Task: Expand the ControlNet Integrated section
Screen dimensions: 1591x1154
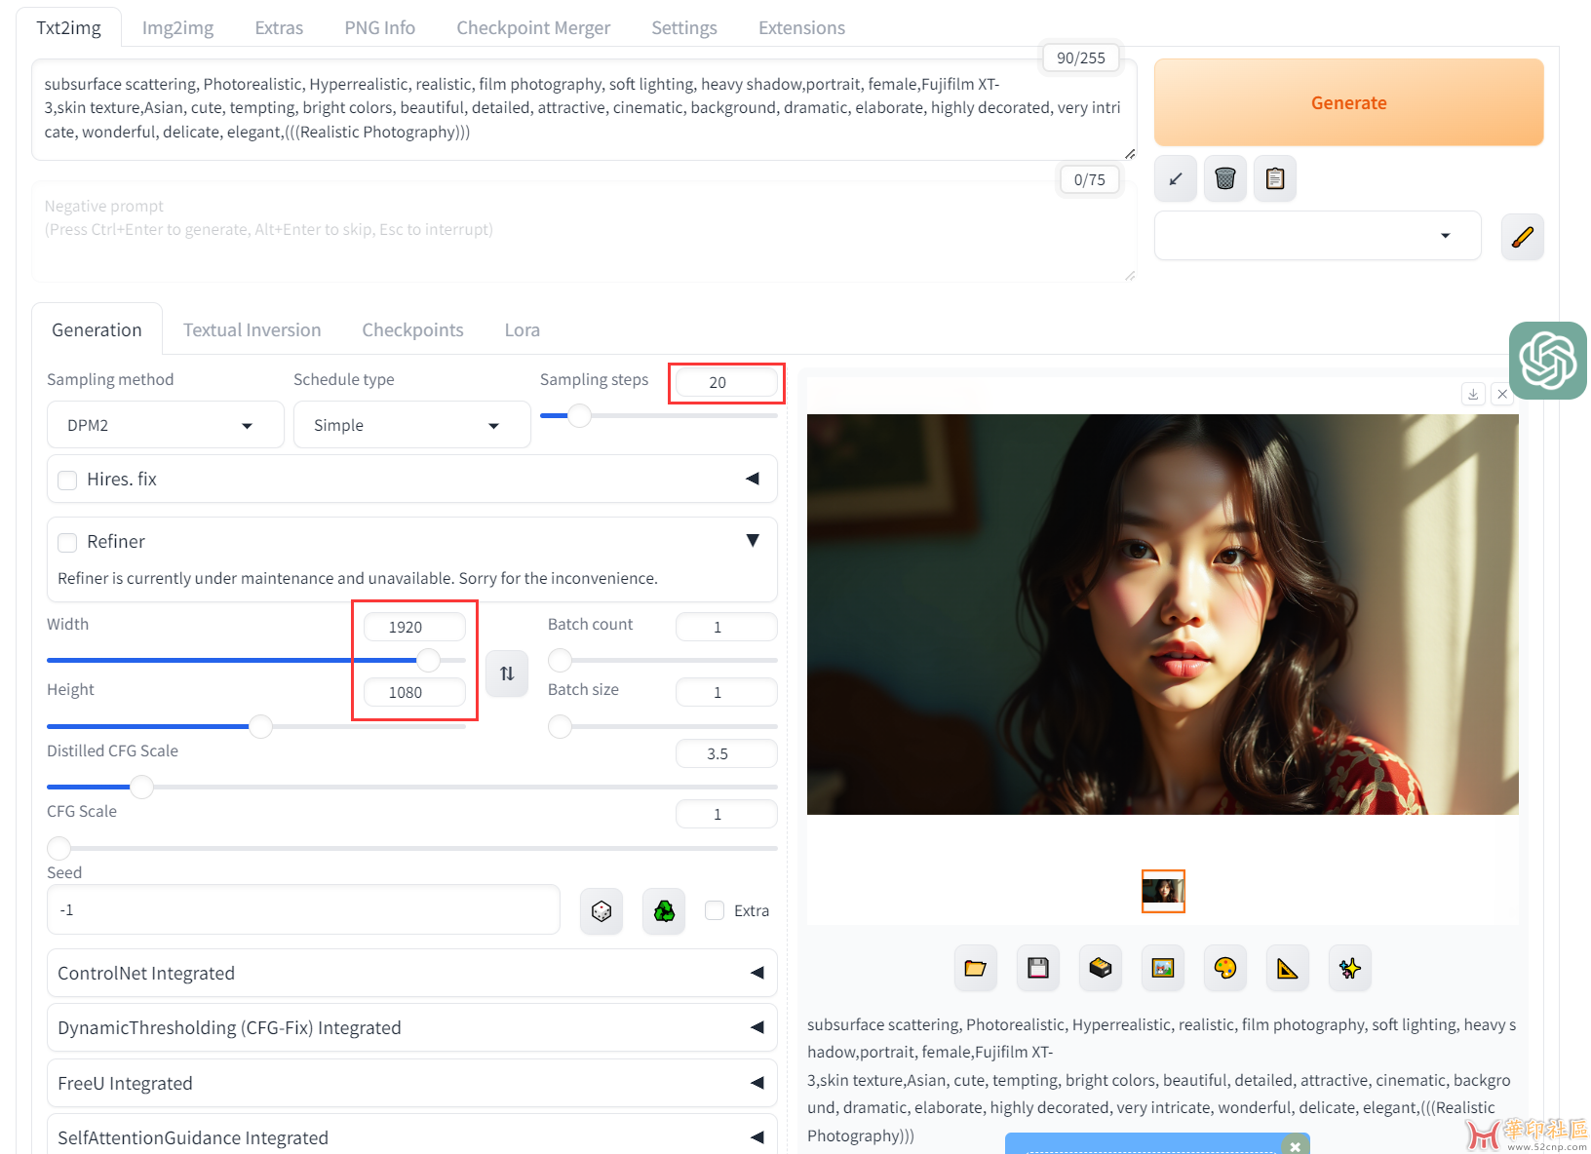Action: coord(411,973)
